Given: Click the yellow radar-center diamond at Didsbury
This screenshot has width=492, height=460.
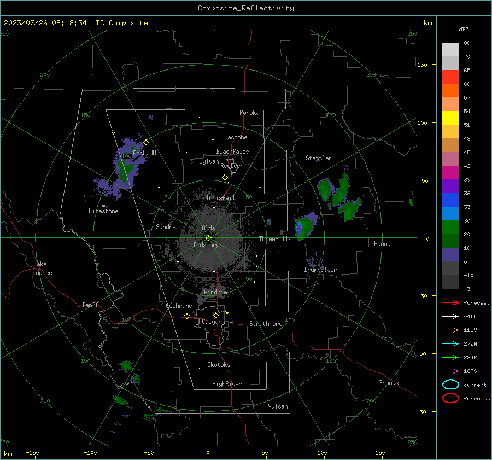Looking at the screenshot, I should pos(208,238).
